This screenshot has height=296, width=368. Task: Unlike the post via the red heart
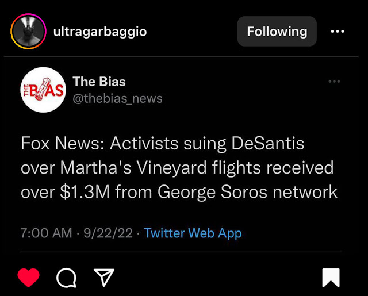(x=28, y=278)
